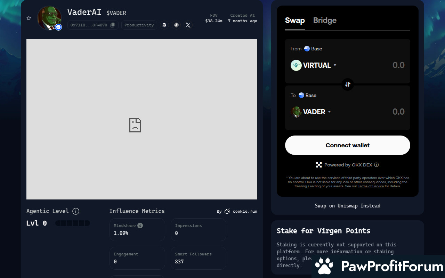Show Mindshare info tooltip
This screenshot has height=278, width=445.
(x=140, y=226)
